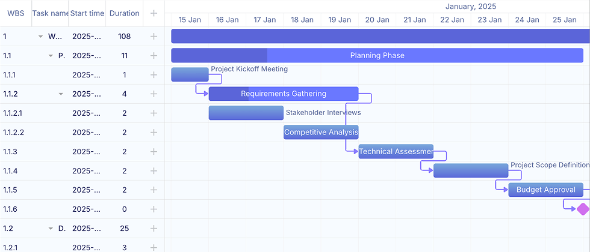The width and height of the screenshot is (590, 252).
Task: Sort by the WBS column header
Action: (16, 13)
